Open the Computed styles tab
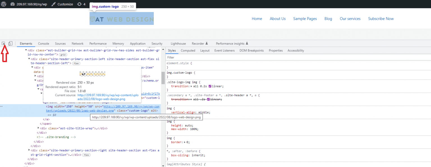 click(188, 50)
